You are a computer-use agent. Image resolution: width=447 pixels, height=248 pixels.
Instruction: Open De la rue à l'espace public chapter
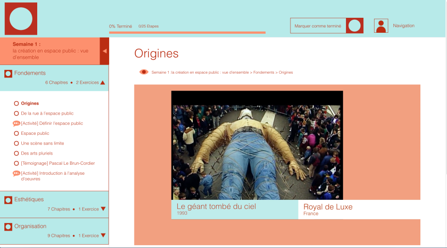[x=47, y=113]
